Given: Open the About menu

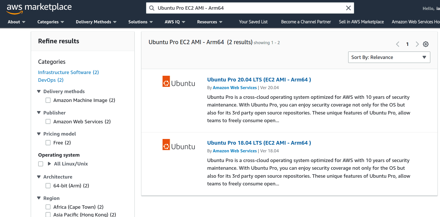Looking at the screenshot, I should point(17,22).
